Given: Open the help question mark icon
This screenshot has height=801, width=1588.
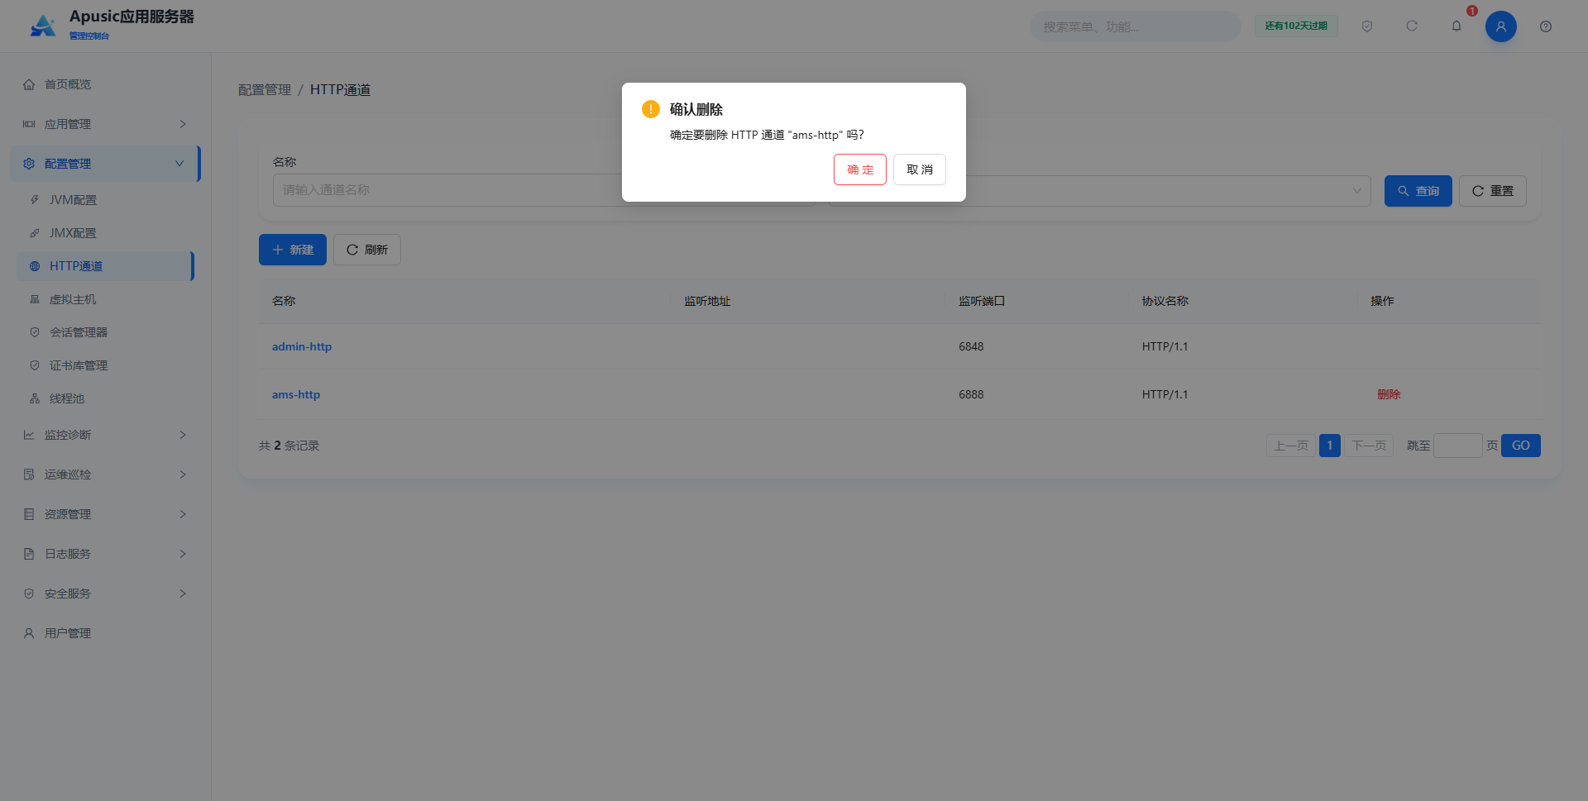Looking at the screenshot, I should pyautogui.click(x=1545, y=26).
